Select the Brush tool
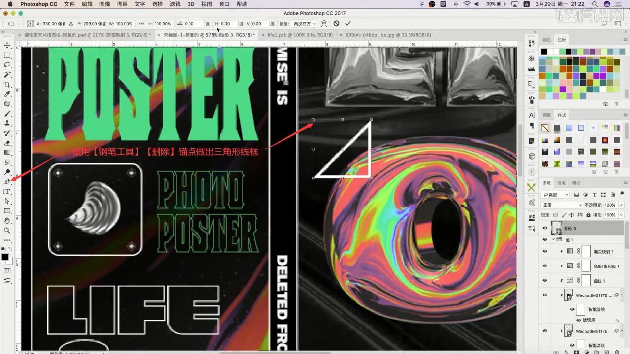630x354 pixels. [7, 114]
